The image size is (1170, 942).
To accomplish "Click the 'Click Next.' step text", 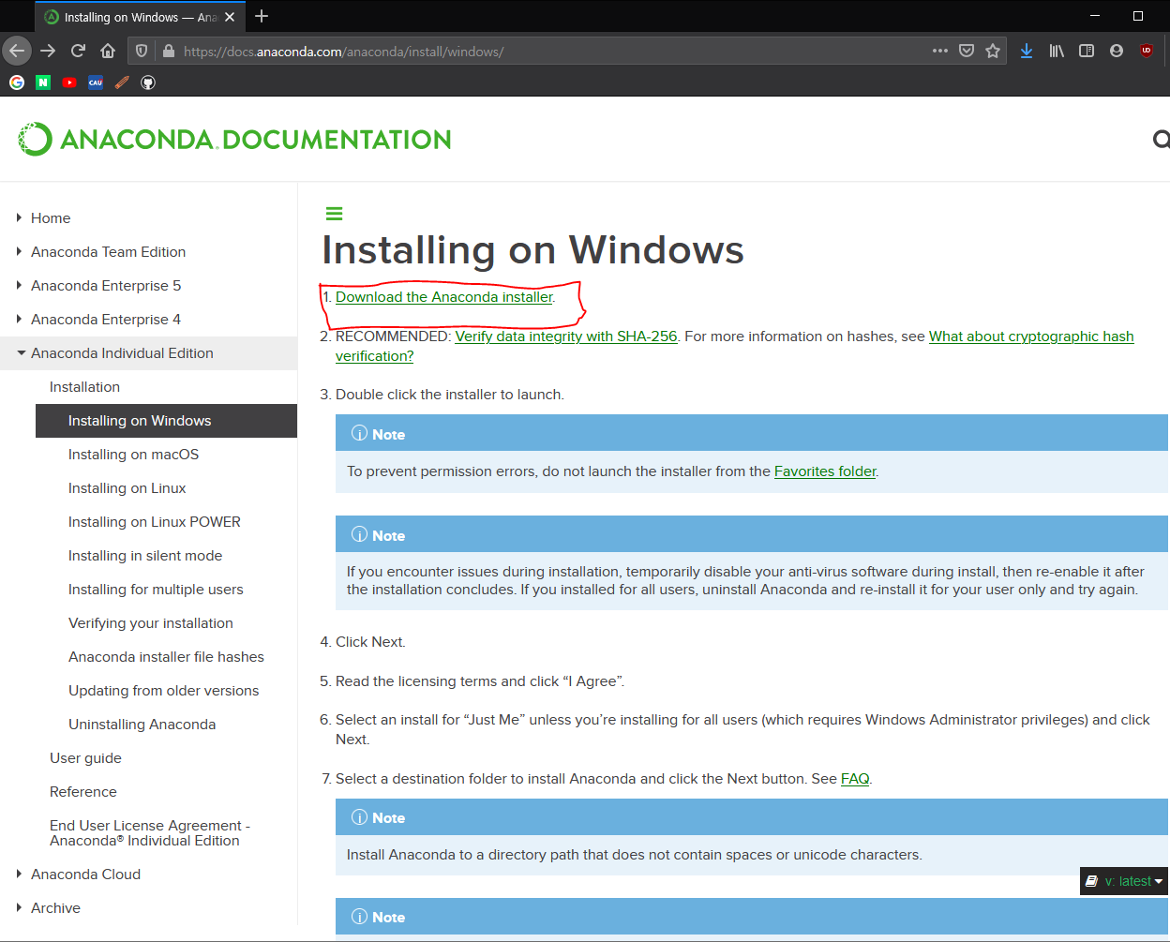I will [370, 641].
